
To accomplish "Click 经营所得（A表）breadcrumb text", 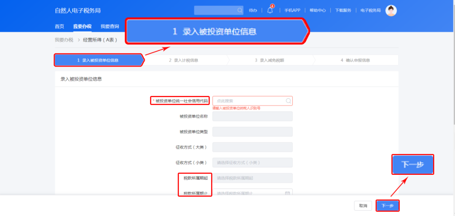I will [x=100, y=40].
